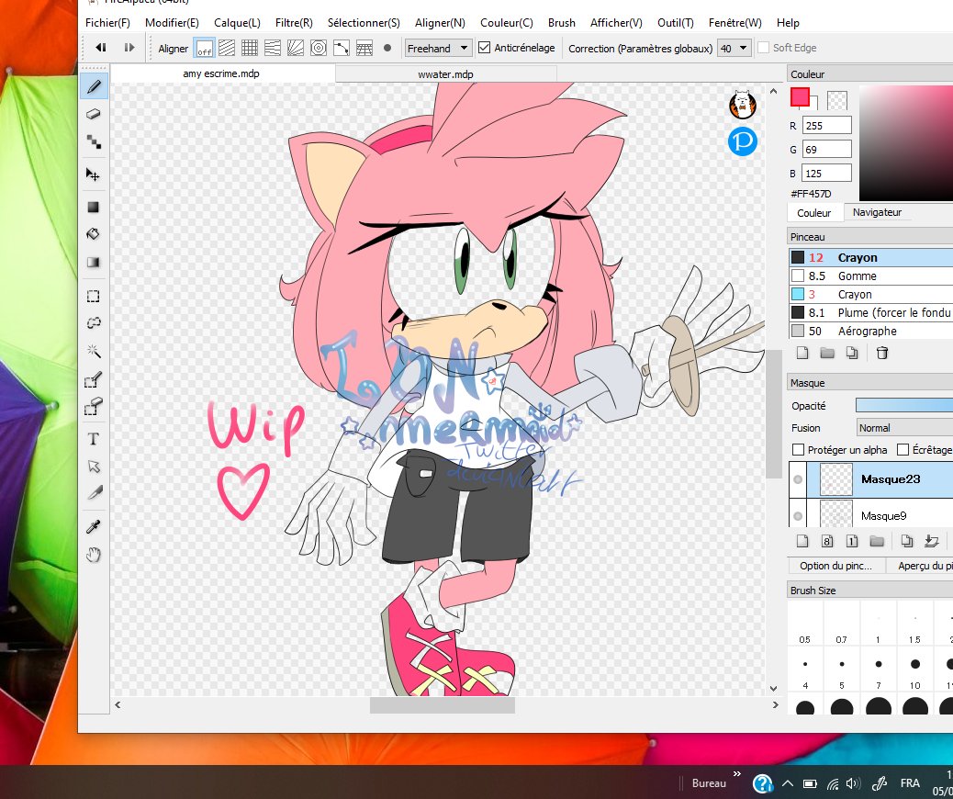Image resolution: width=953 pixels, height=799 pixels.
Task: Open snap settings dot icon
Action: click(387, 48)
